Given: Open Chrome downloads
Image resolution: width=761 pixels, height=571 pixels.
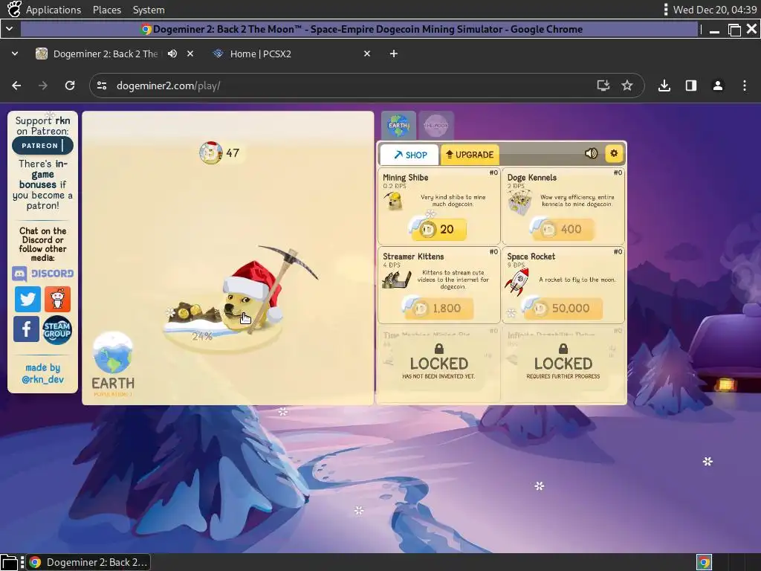Looking at the screenshot, I should 664,86.
